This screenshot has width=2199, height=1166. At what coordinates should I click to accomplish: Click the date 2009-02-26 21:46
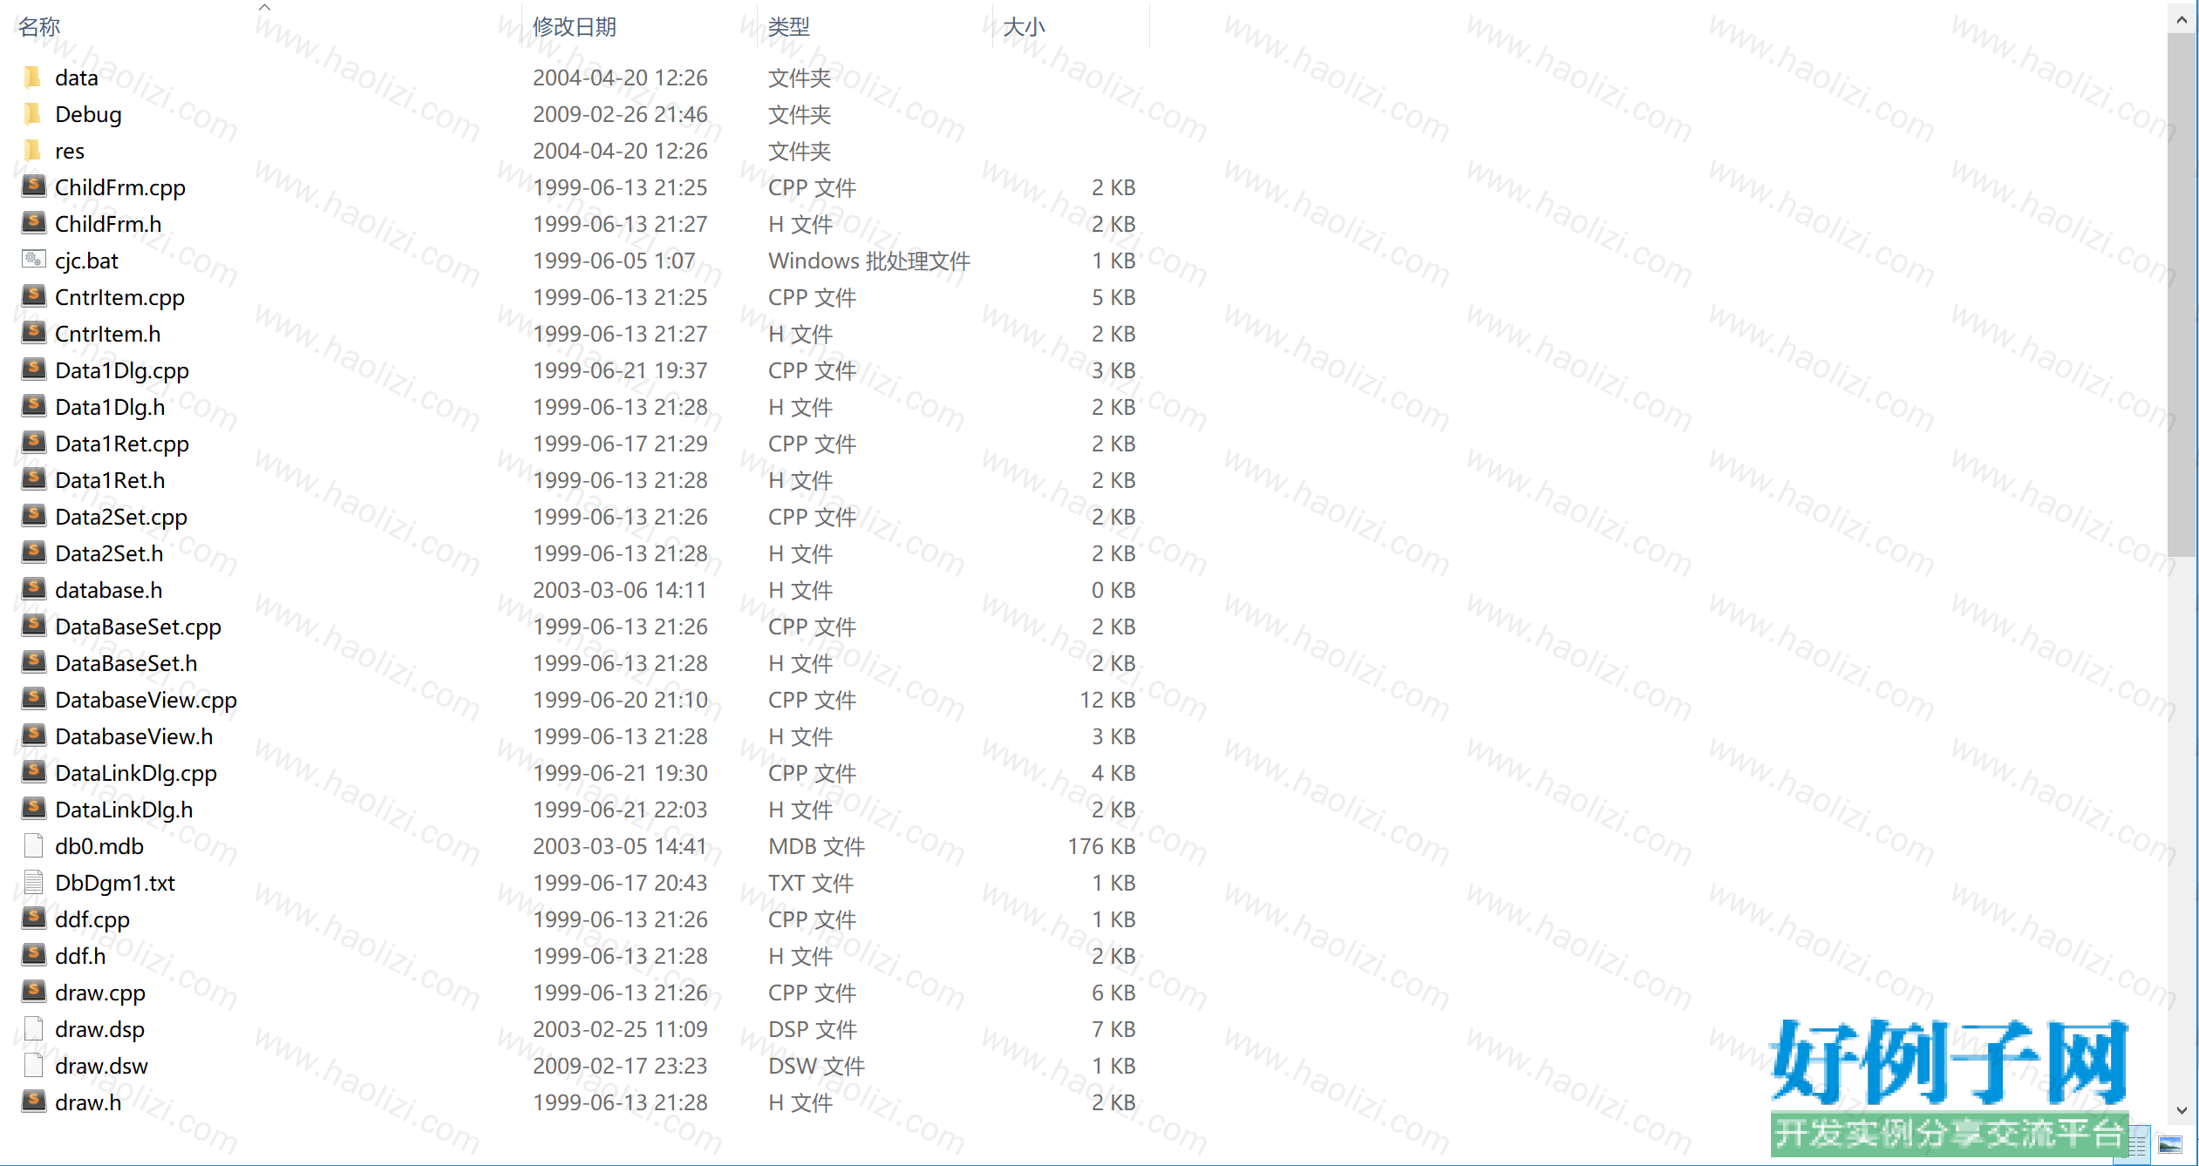pos(620,114)
